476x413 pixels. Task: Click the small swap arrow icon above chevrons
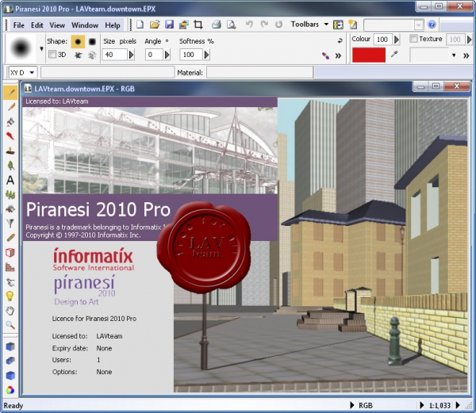click(340, 40)
